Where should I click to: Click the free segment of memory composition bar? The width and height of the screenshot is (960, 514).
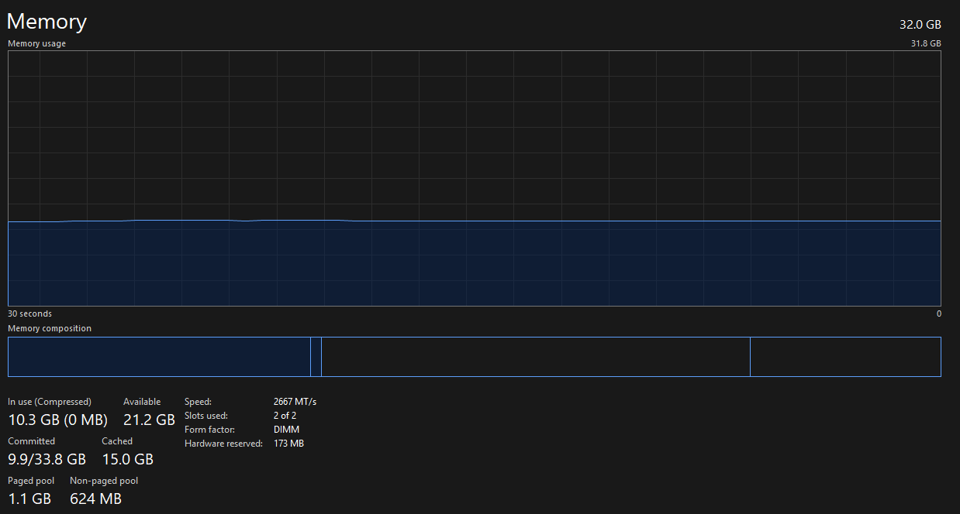coord(846,357)
